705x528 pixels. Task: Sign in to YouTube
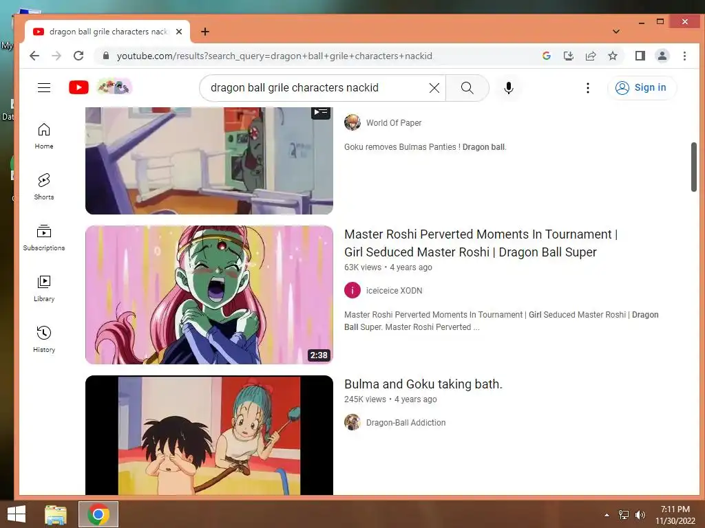click(641, 87)
